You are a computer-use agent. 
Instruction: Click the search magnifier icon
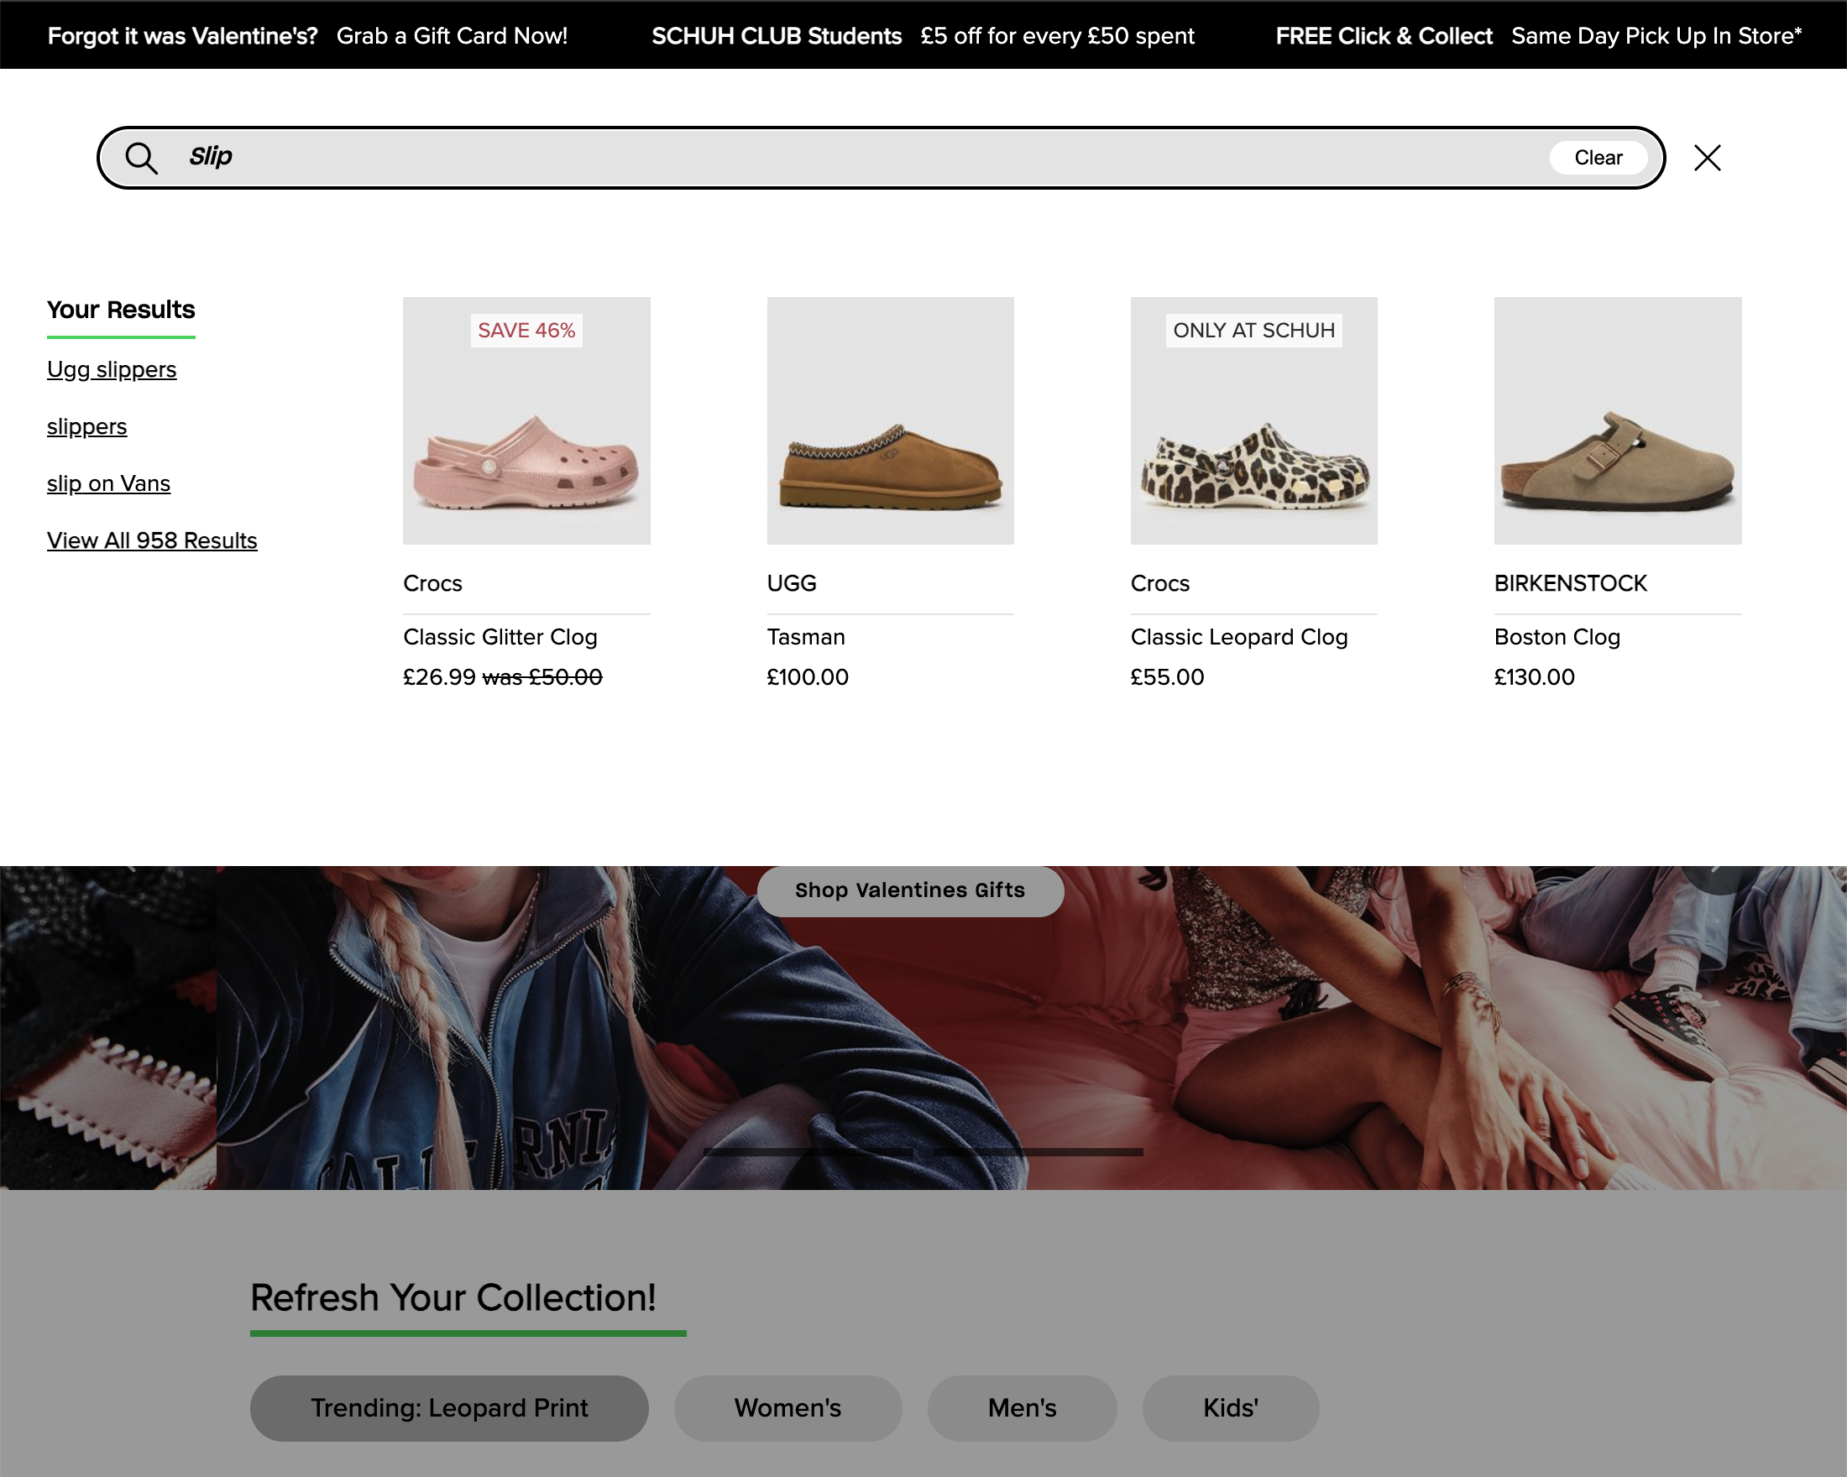(141, 158)
